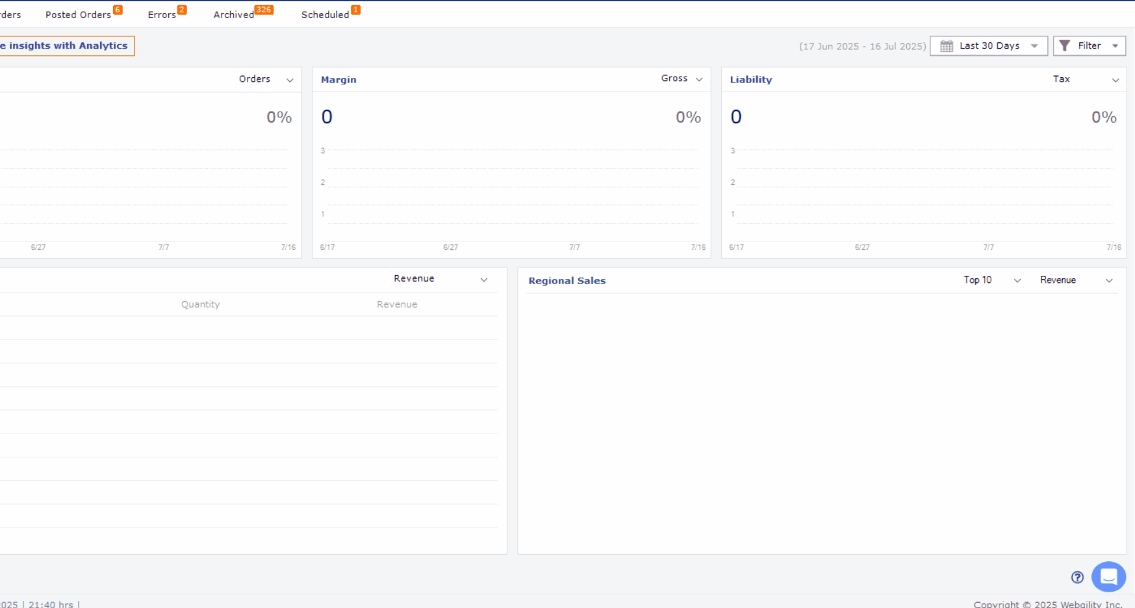Click the Errors count badge
The height and width of the screenshot is (608, 1135).
[182, 10]
